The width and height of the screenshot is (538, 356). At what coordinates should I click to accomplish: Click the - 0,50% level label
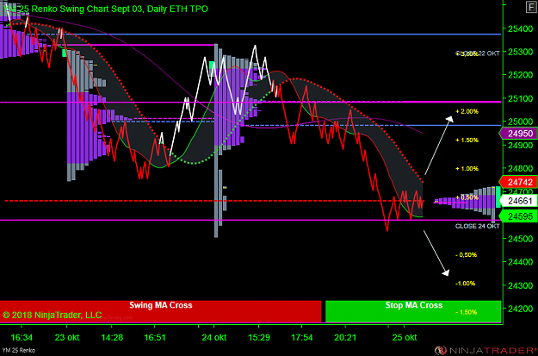pos(467,254)
